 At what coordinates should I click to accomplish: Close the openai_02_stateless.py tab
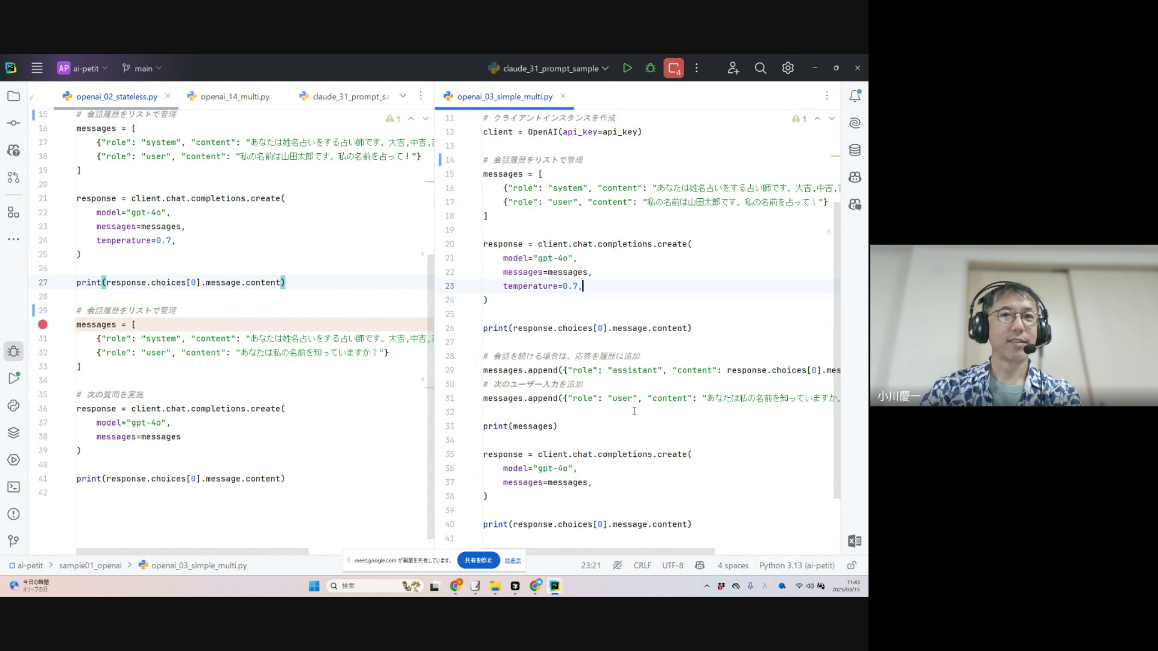pos(168,96)
